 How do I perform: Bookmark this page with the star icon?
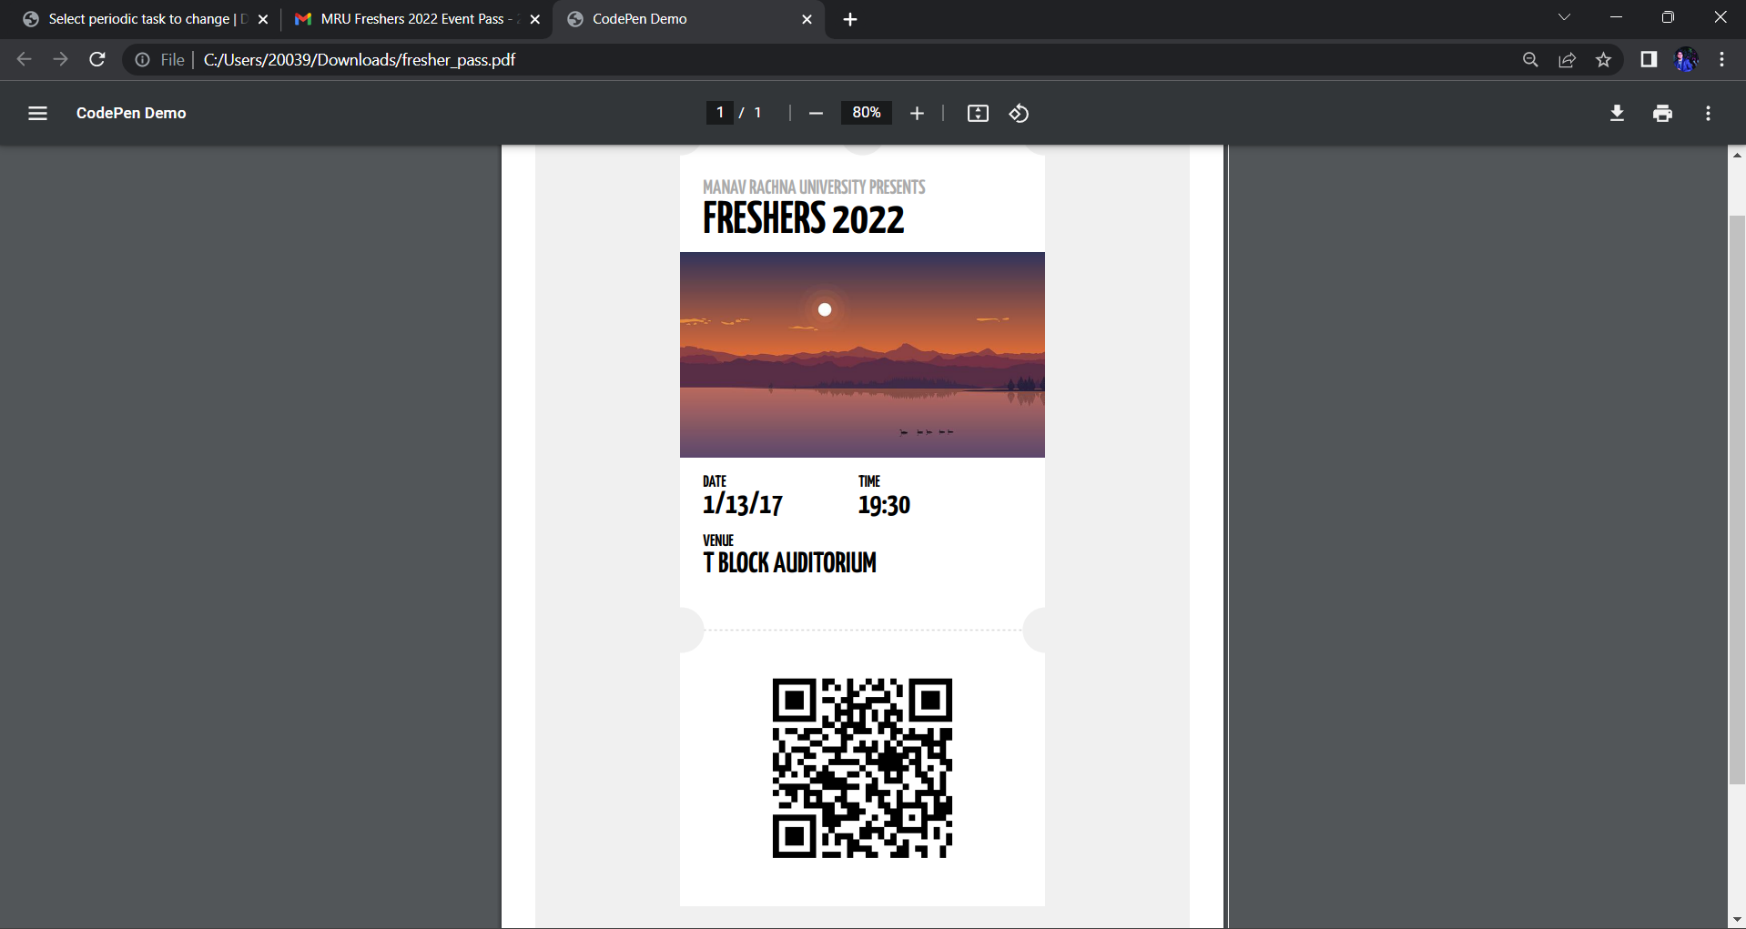[x=1604, y=59]
